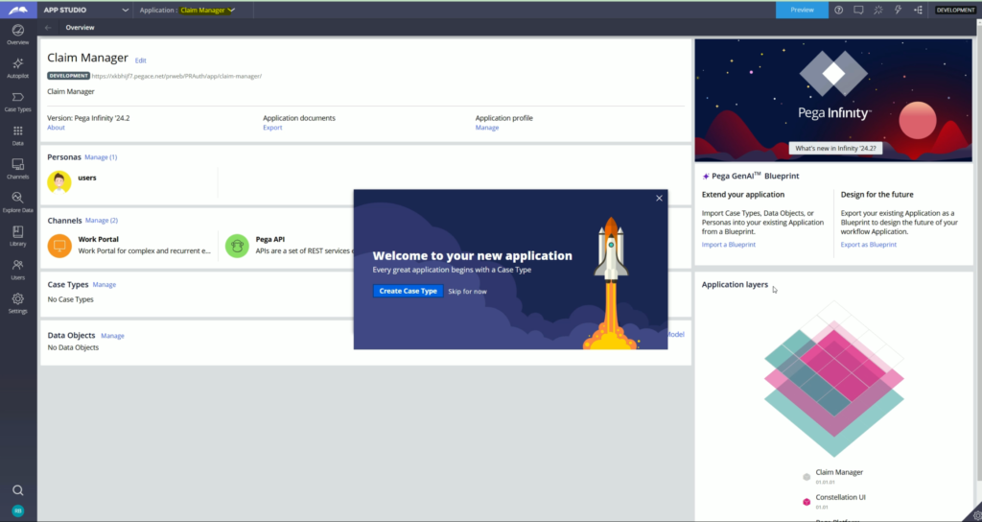
Task: Click Manage beside Case Types
Action: 104,284
